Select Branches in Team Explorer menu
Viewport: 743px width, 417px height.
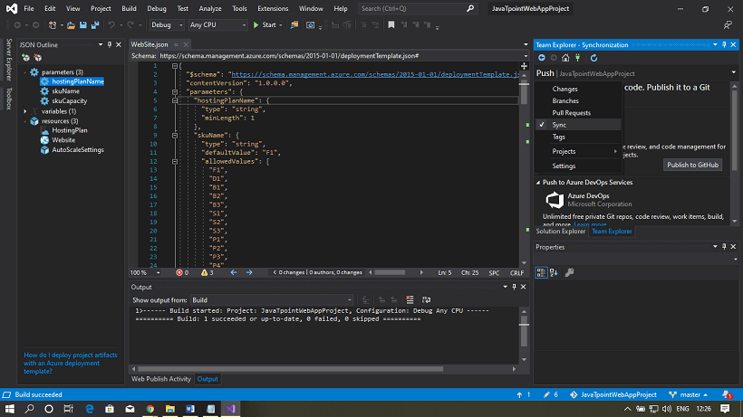(x=565, y=100)
